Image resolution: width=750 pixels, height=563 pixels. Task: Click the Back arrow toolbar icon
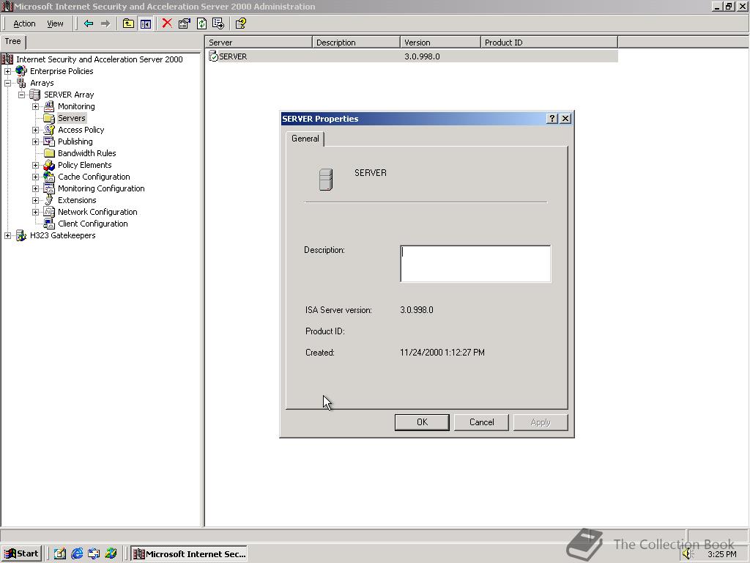point(89,23)
